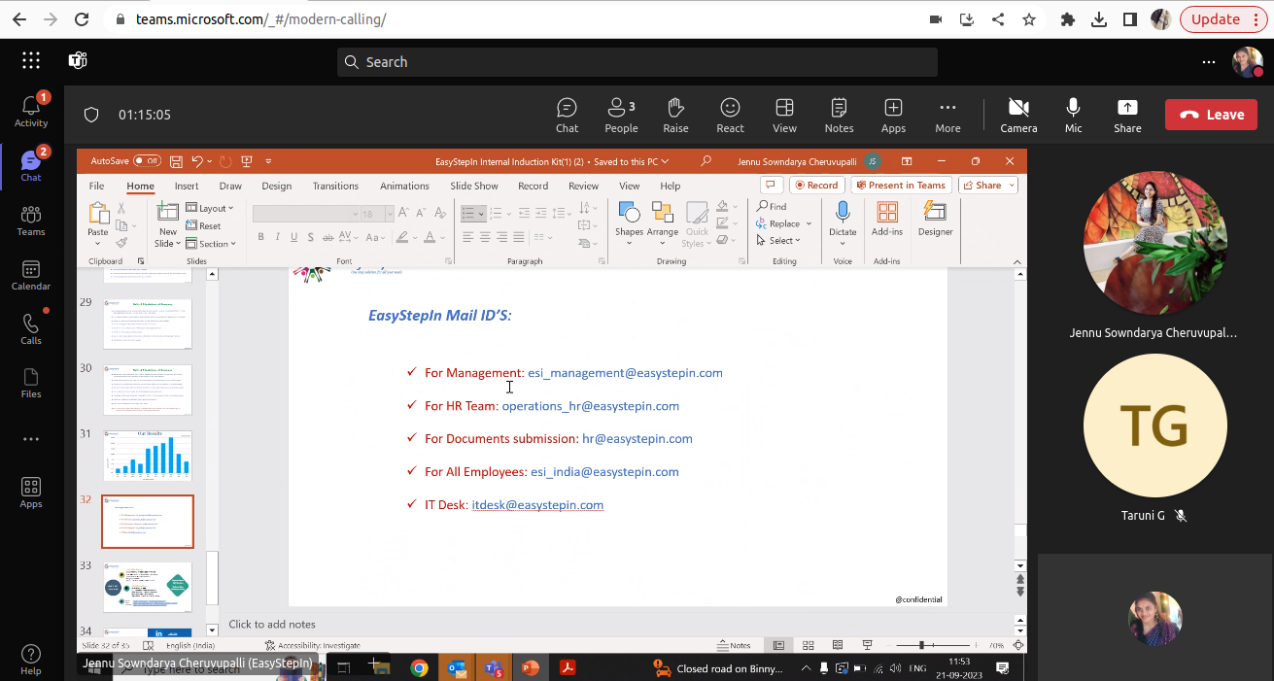Open the Shapes gallery in PowerPoint
Viewport: 1274px width, 681px height.
click(x=629, y=224)
